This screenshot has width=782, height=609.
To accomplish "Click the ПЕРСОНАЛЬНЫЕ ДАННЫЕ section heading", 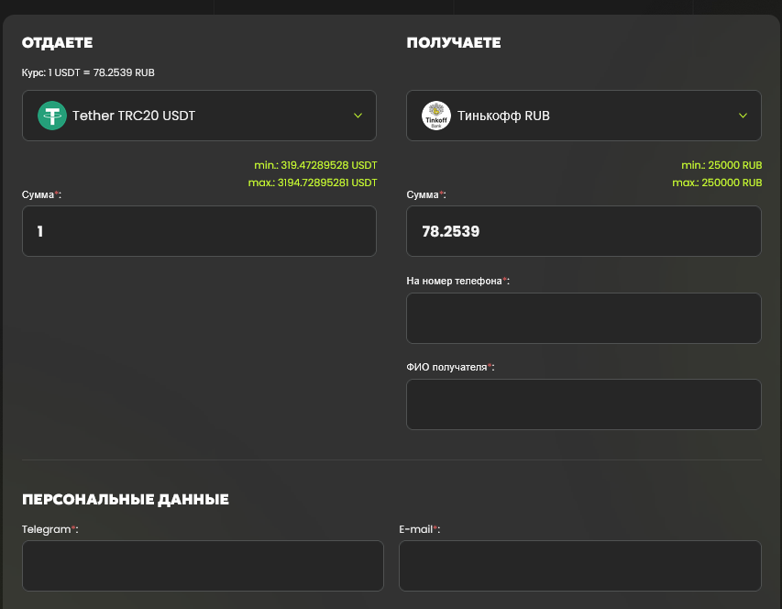I will click(x=126, y=500).
